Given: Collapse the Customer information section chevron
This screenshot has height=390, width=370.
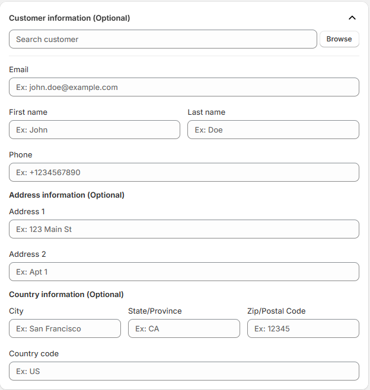Looking at the screenshot, I should tap(352, 18).
